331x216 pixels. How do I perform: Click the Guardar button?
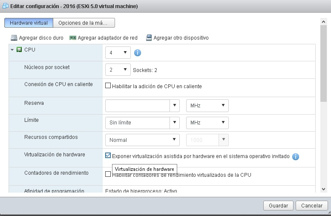278,206
